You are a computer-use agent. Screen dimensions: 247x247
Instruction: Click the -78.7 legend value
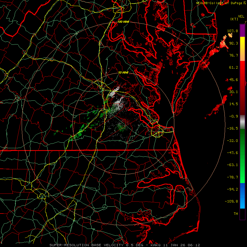point(232,177)
